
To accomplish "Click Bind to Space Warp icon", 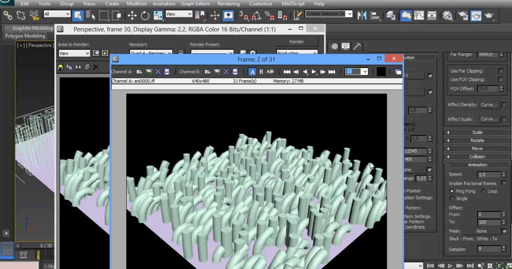I will [x=34, y=15].
